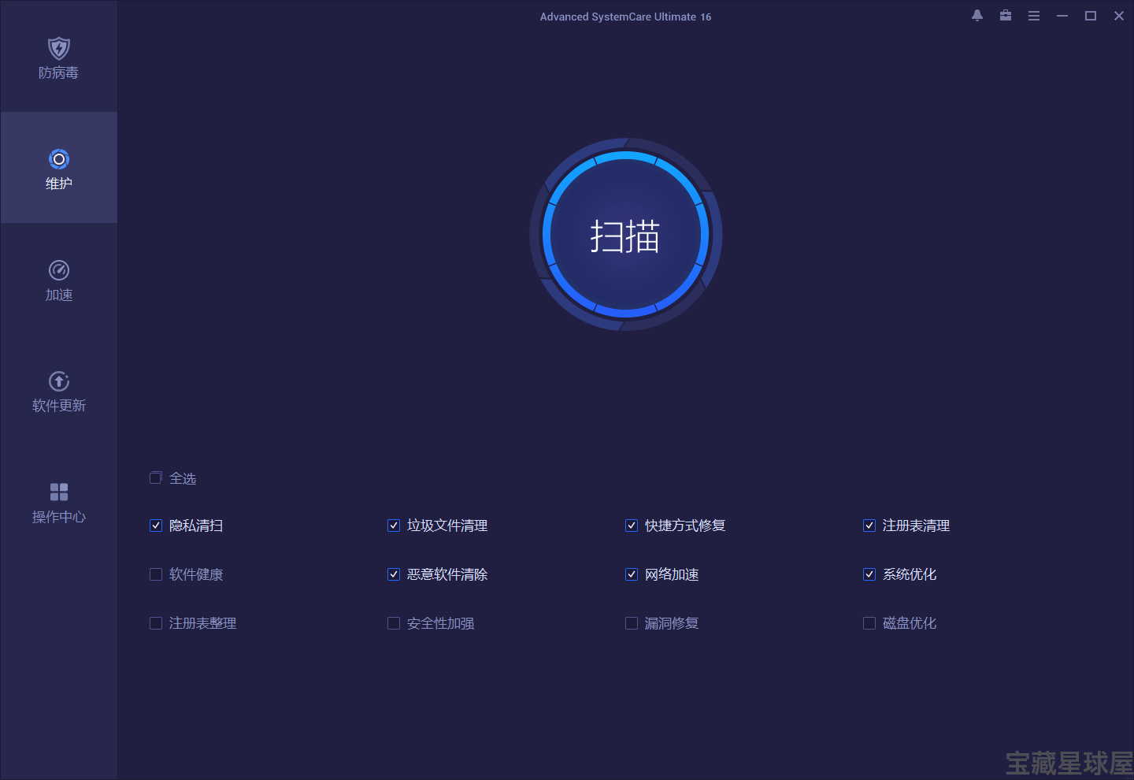The height and width of the screenshot is (780, 1134).
Task: Open the 软件更新 software updater icon
Action: point(59,381)
